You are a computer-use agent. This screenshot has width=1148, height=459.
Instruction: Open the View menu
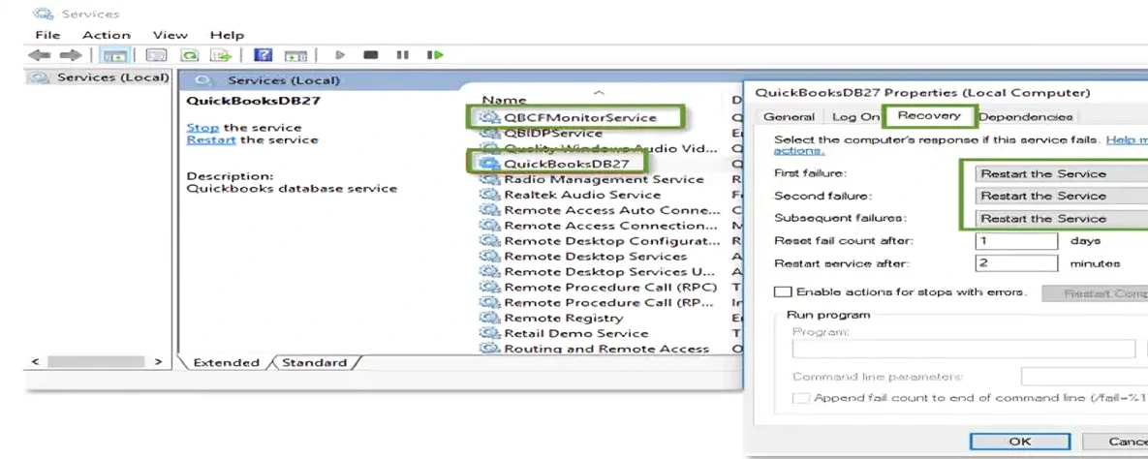tap(170, 35)
